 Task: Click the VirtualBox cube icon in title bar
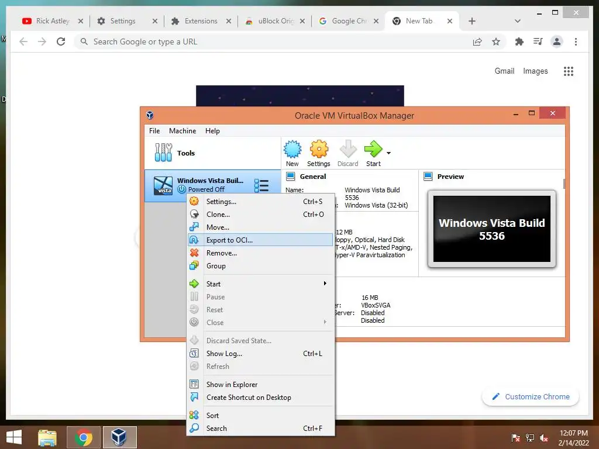click(150, 115)
